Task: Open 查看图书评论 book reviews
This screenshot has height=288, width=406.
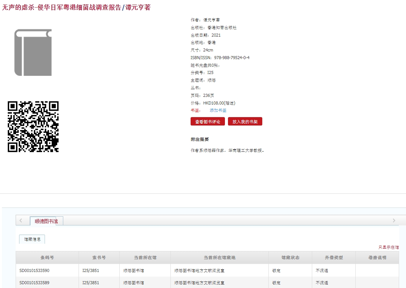Action: 208,121
